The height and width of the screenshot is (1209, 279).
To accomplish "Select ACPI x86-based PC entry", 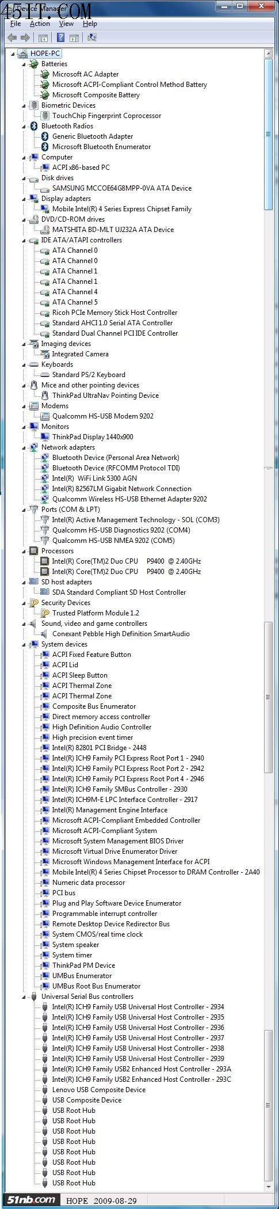I will pyautogui.click(x=81, y=168).
